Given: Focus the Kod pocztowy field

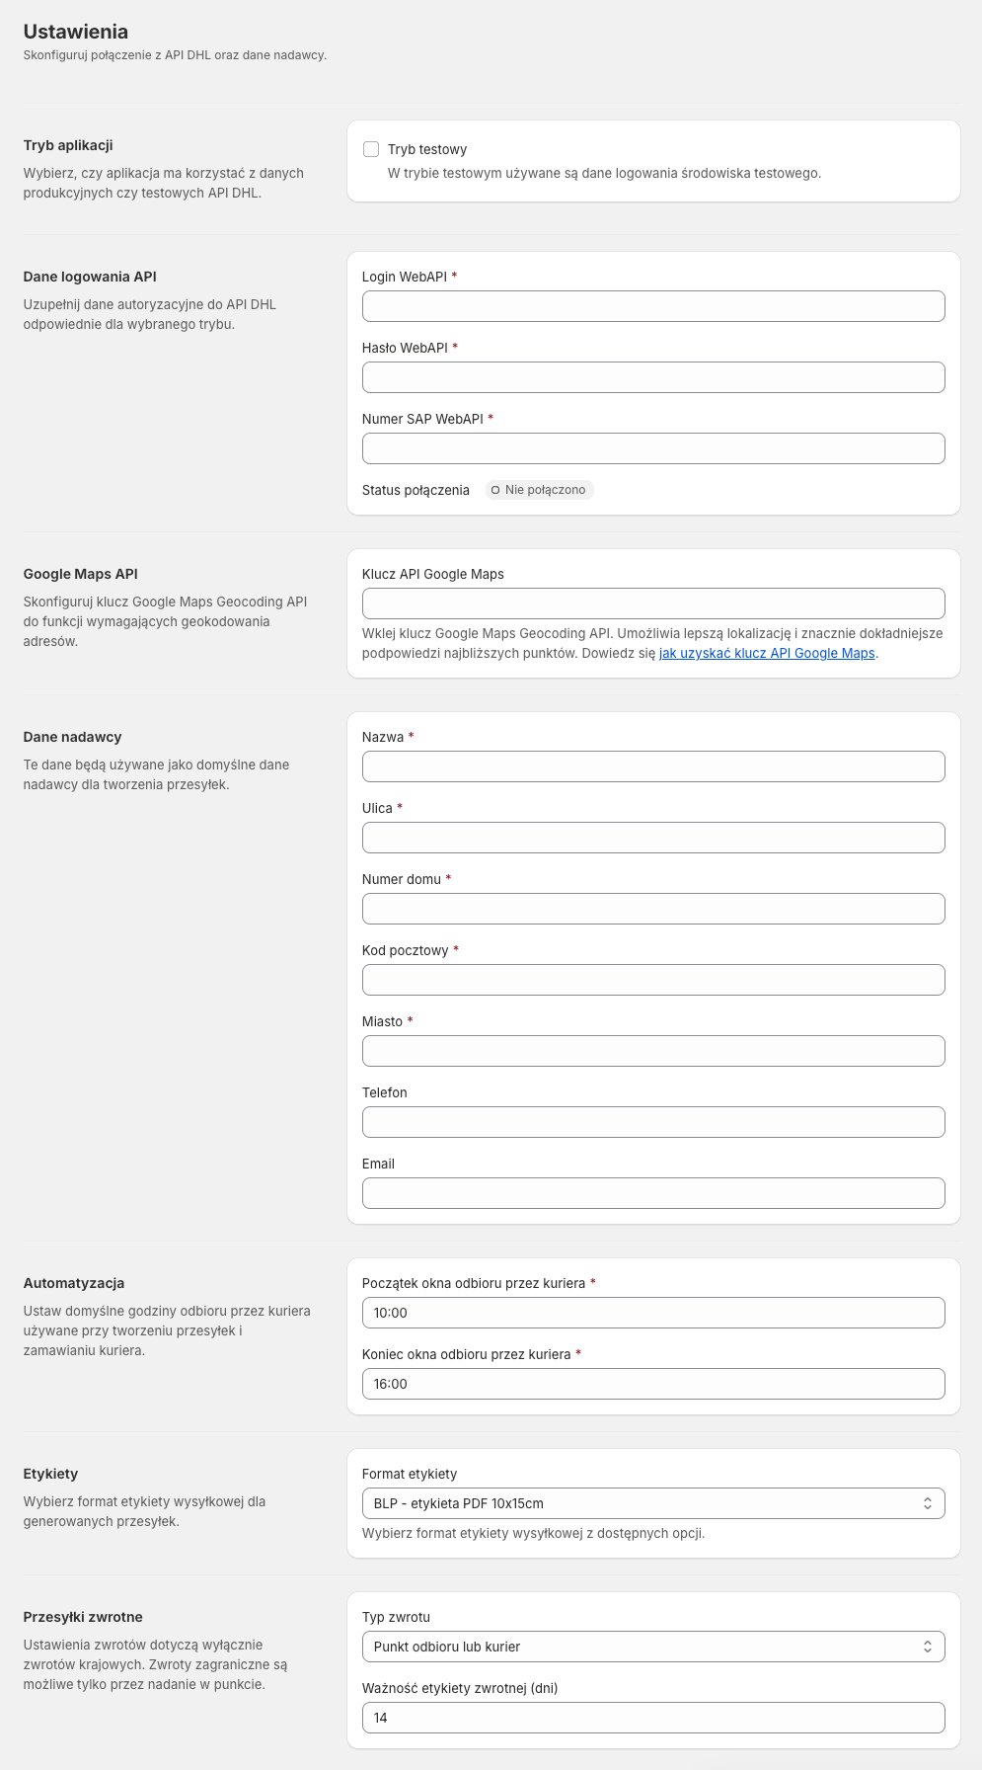Looking at the screenshot, I should pyautogui.click(x=652, y=980).
